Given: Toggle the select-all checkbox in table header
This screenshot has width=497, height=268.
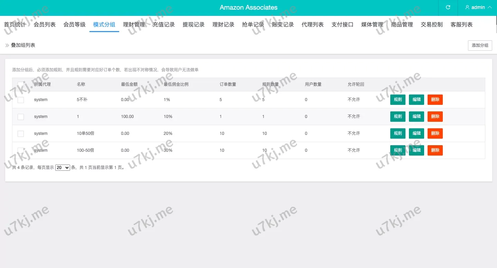Looking at the screenshot, I should [x=21, y=85].
